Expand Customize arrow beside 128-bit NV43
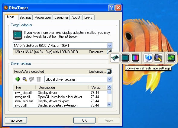This screenshot has height=128, width=178. point(109,52)
